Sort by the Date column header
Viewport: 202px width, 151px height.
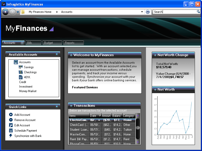(95, 116)
